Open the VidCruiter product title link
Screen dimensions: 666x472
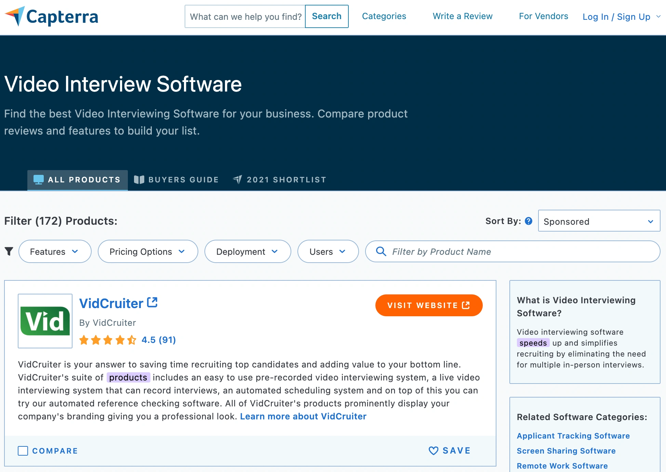pyautogui.click(x=111, y=303)
